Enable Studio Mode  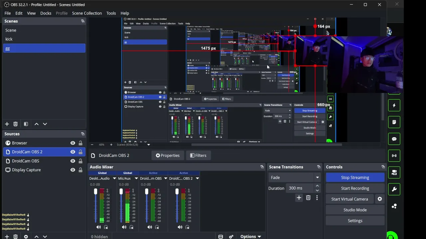pyautogui.click(x=355, y=210)
